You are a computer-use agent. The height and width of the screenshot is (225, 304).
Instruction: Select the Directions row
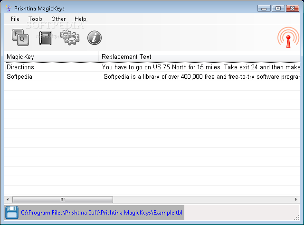(152, 67)
